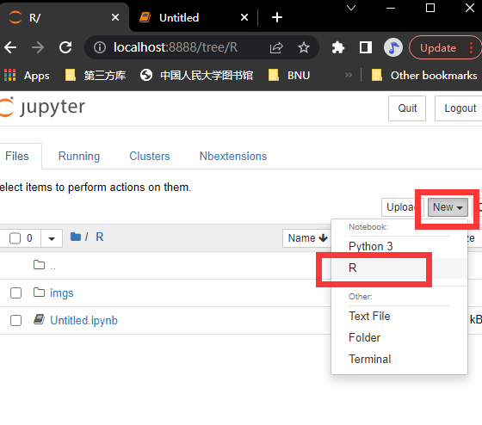
Task: Open the Apps grid shortcut
Action: 27,76
